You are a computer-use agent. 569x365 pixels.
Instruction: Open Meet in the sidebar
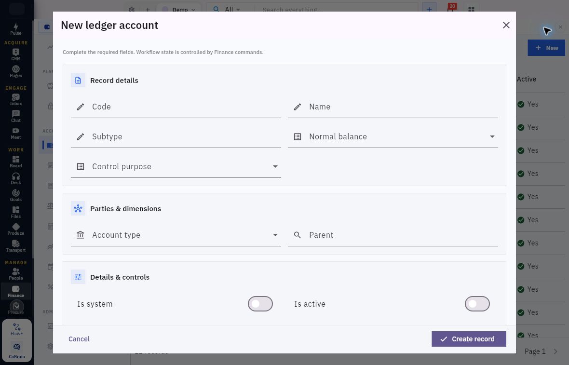pyautogui.click(x=15, y=134)
